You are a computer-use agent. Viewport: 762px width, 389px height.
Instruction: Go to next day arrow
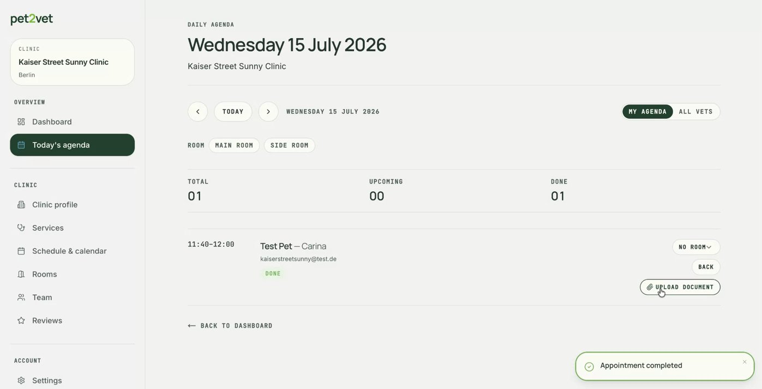pyautogui.click(x=268, y=112)
